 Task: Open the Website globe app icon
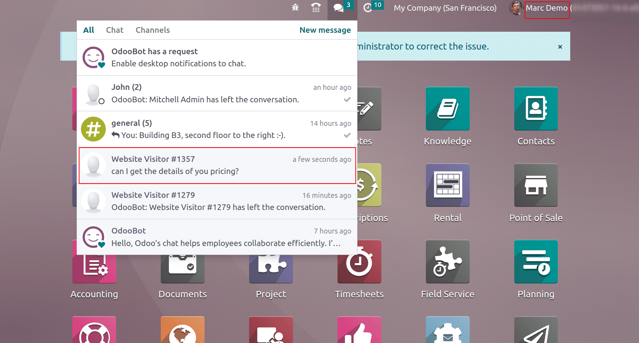tap(182, 330)
